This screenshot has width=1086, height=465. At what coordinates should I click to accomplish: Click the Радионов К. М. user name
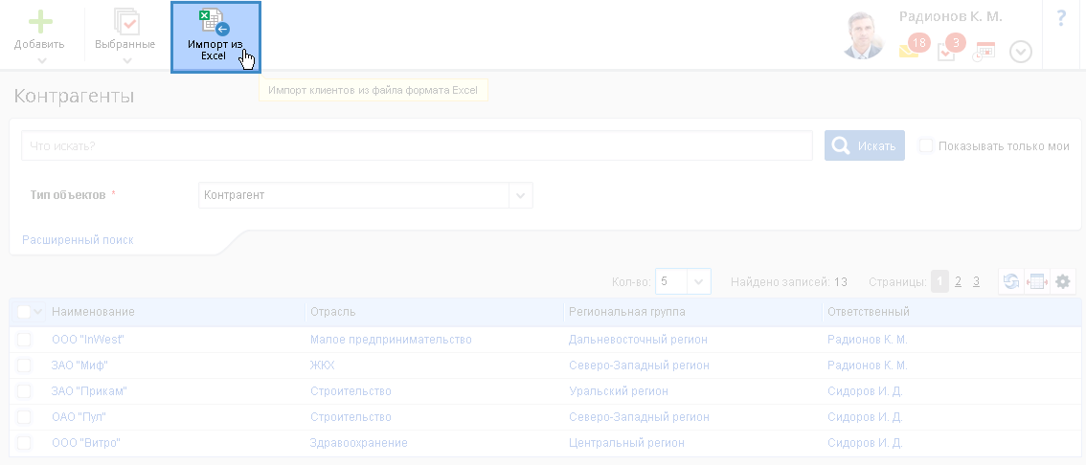[x=950, y=16]
